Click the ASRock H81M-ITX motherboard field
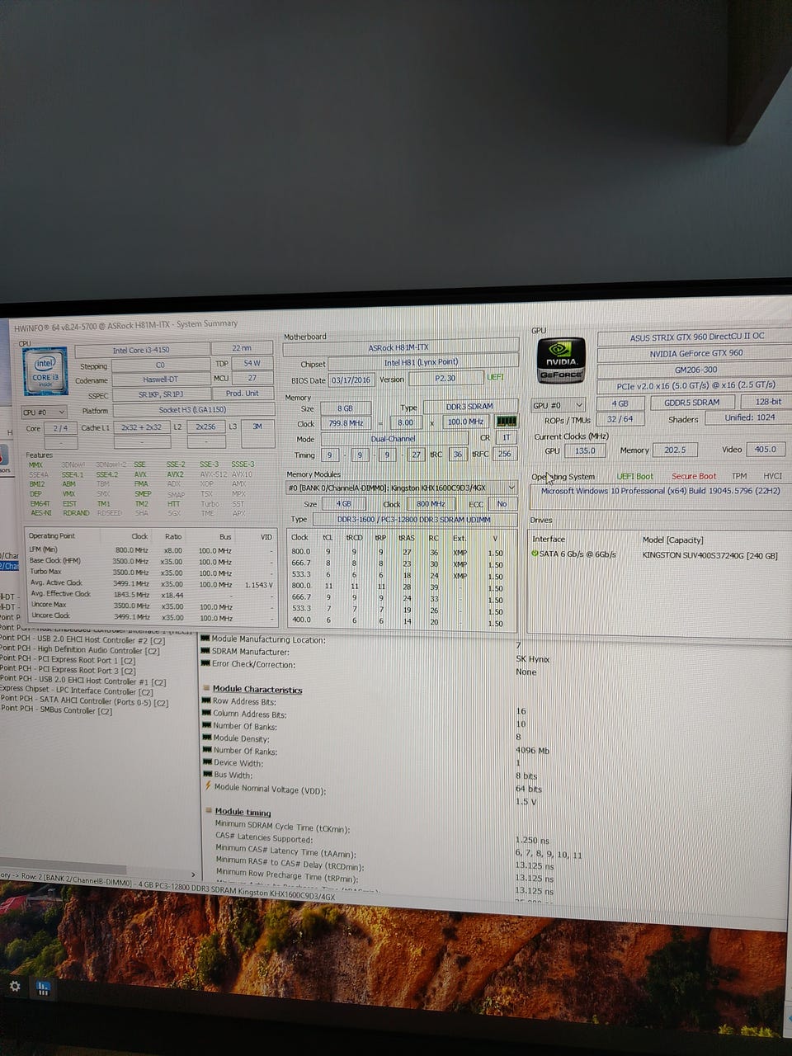792x1056 pixels. [x=400, y=348]
